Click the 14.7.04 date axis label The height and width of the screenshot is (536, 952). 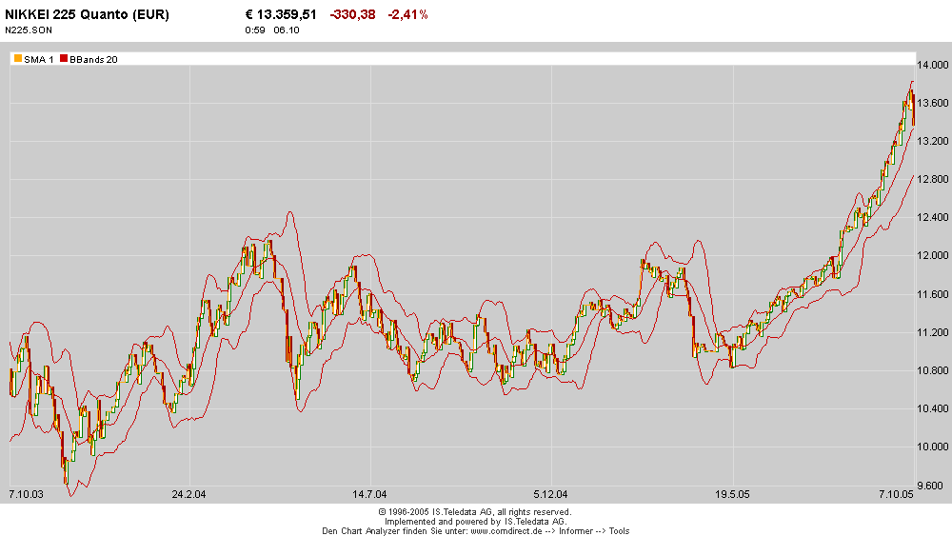(369, 494)
